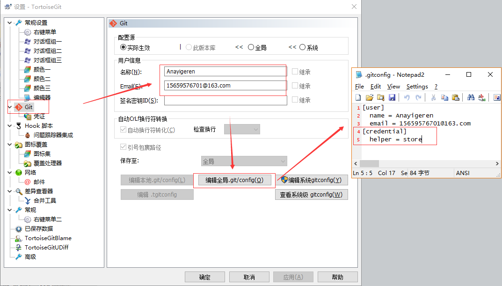Select the 全局 config source radio
The height and width of the screenshot is (286, 502).
pyautogui.click(x=251, y=47)
